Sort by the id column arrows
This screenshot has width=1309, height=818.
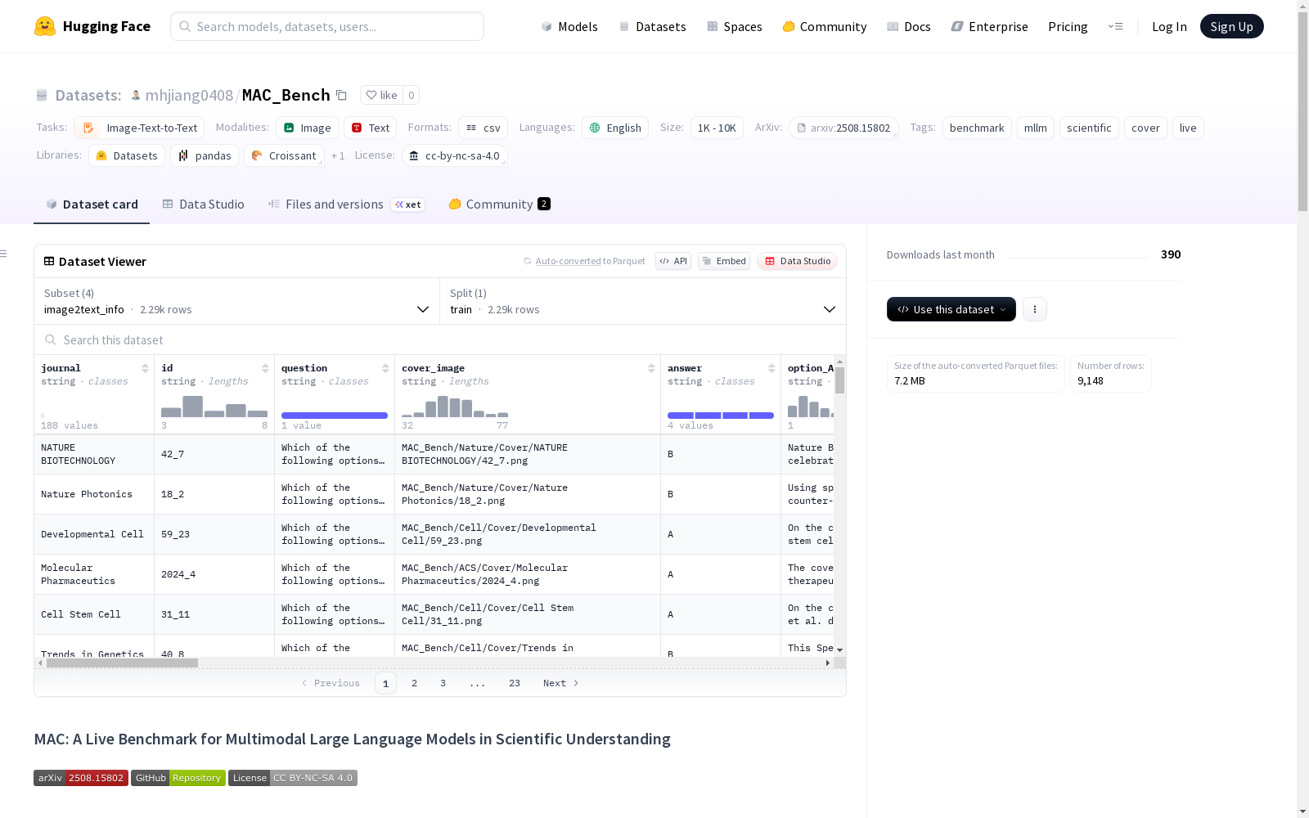(x=265, y=368)
